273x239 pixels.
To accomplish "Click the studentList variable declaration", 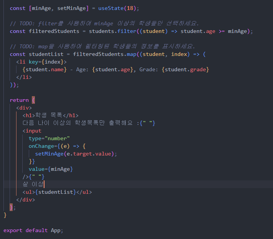I will pyautogui.click(x=46, y=54).
